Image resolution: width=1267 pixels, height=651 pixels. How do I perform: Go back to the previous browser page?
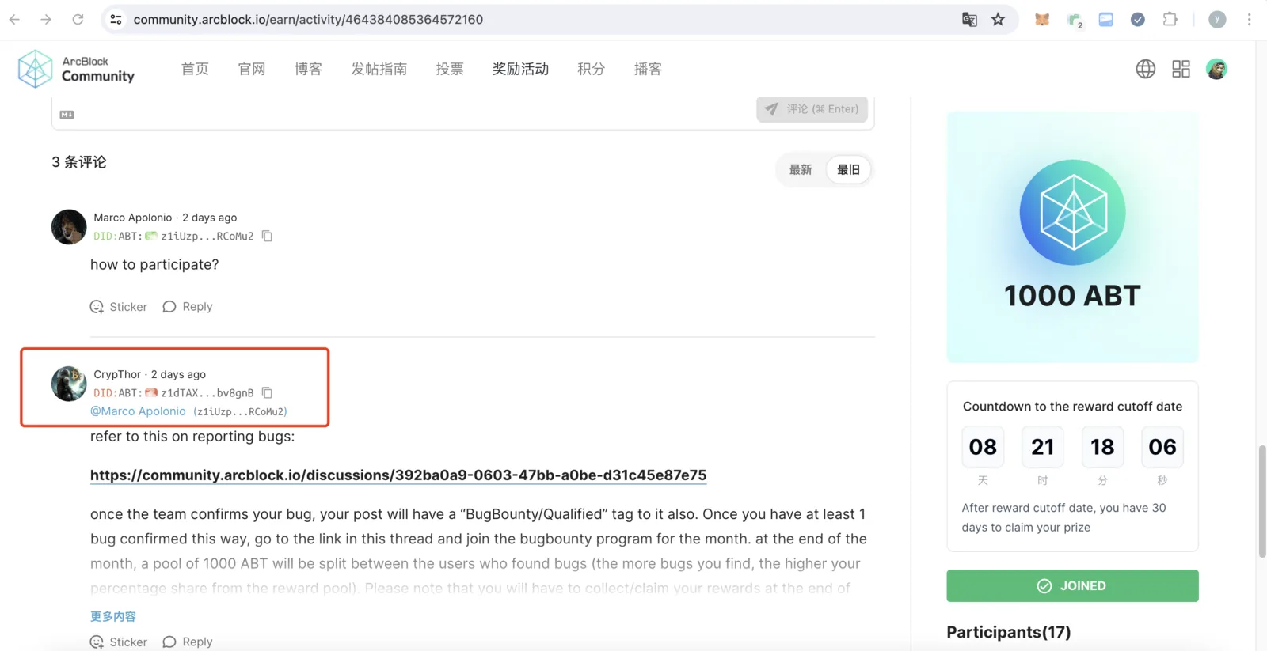point(14,20)
